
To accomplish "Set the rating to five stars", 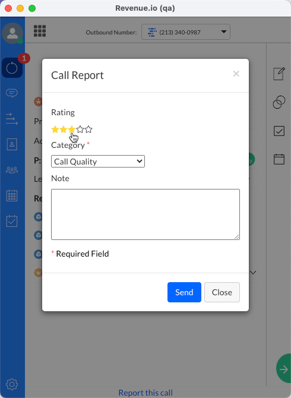I will point(88,129).
